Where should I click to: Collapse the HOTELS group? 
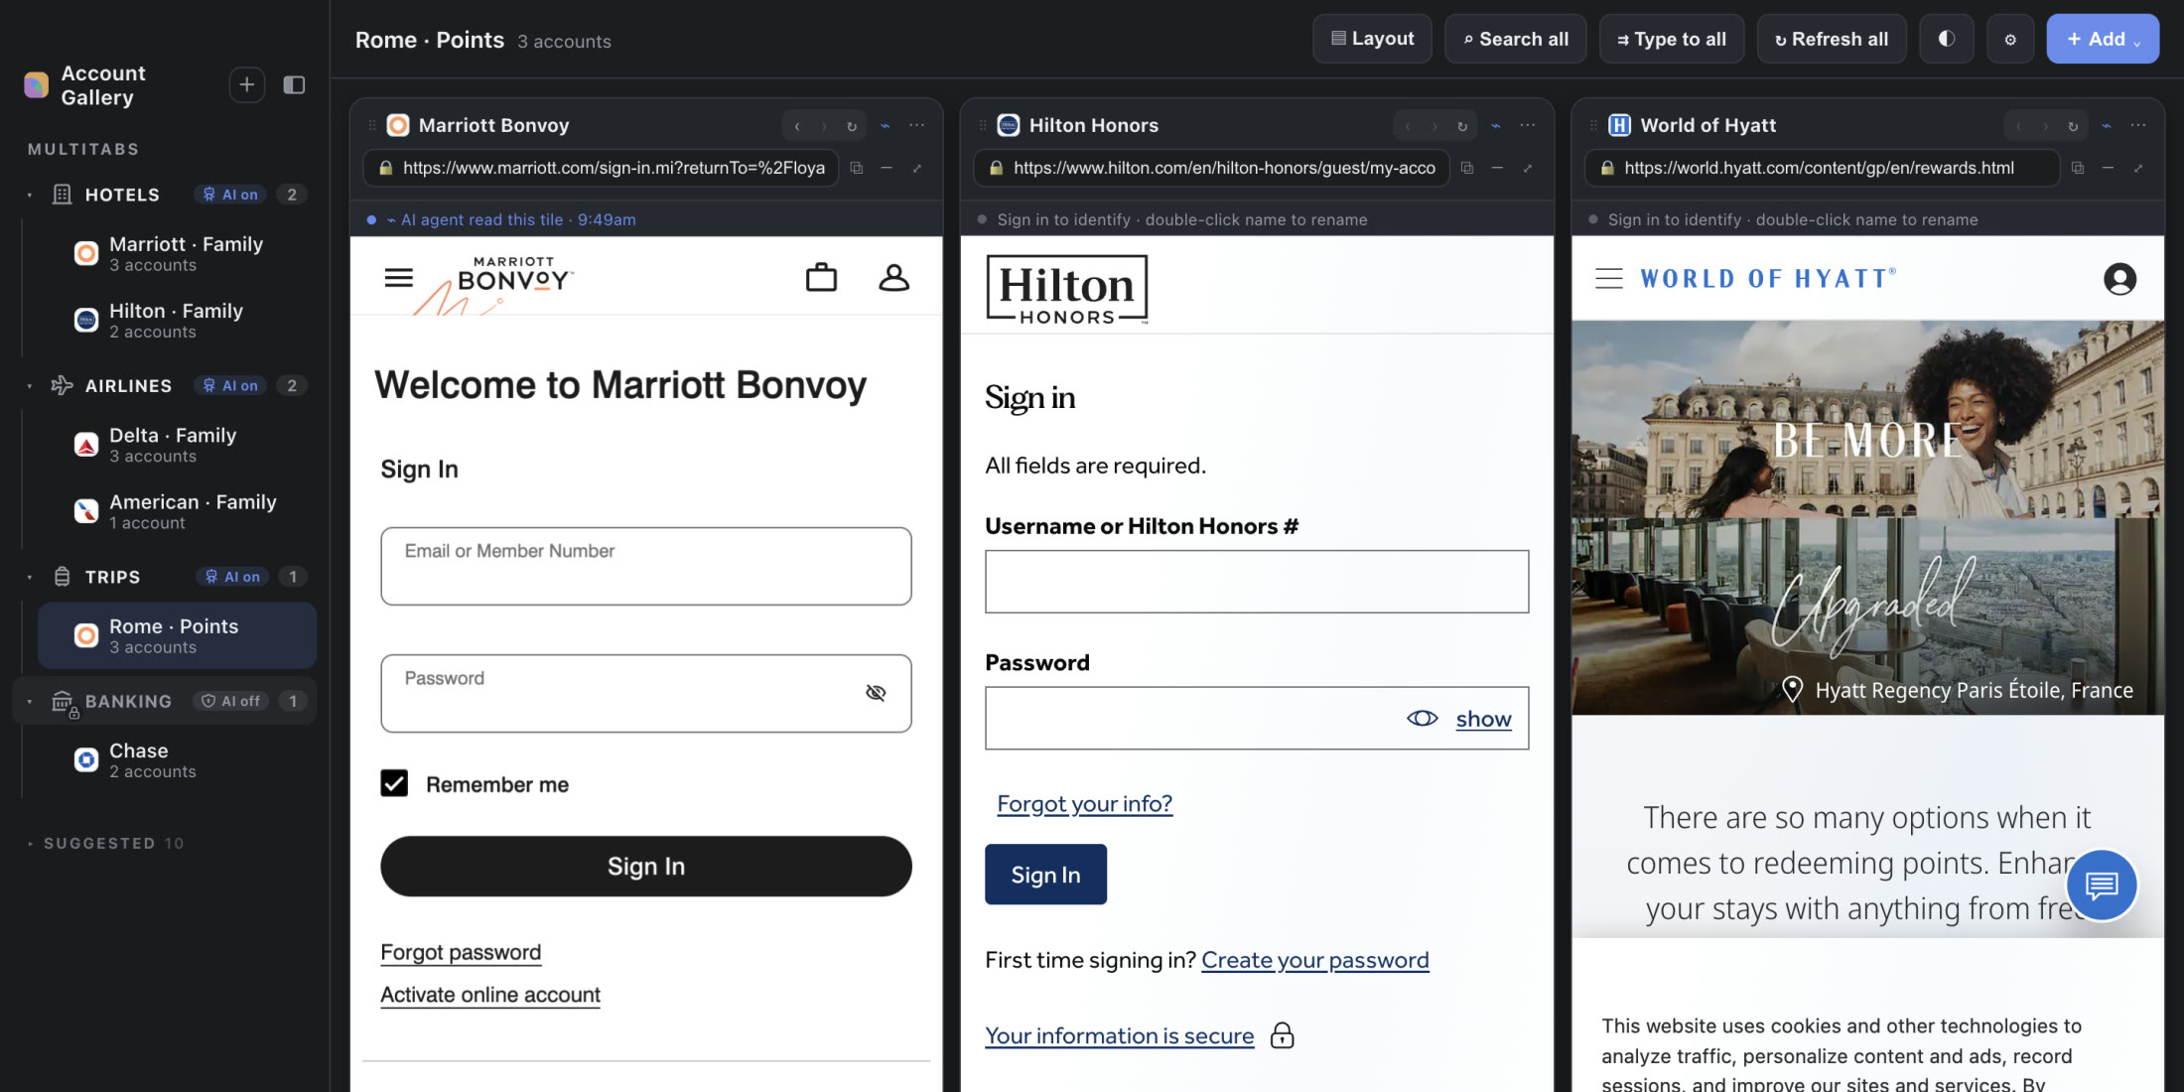tap(30, 195)
